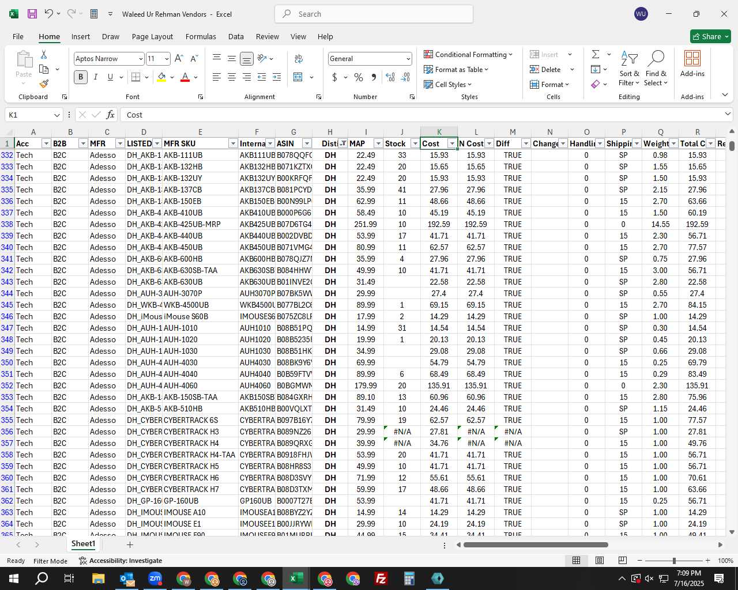Open the General number format dropdown
The image size is (738, 590).
tap(408, 59)
